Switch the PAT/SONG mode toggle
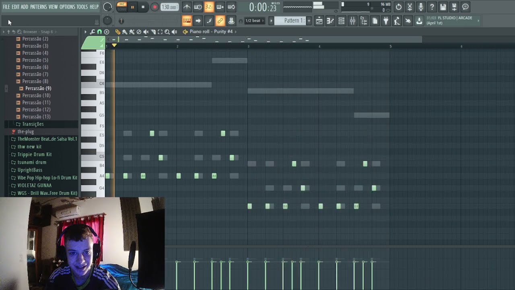The height and width of the screenshot is (290, 515). click(x=122, y=7)
